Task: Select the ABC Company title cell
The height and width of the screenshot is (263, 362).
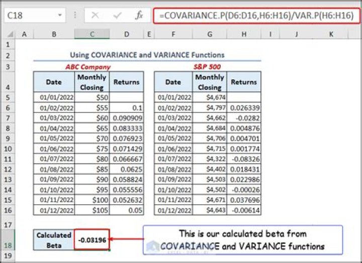Action: pos(88,66)
